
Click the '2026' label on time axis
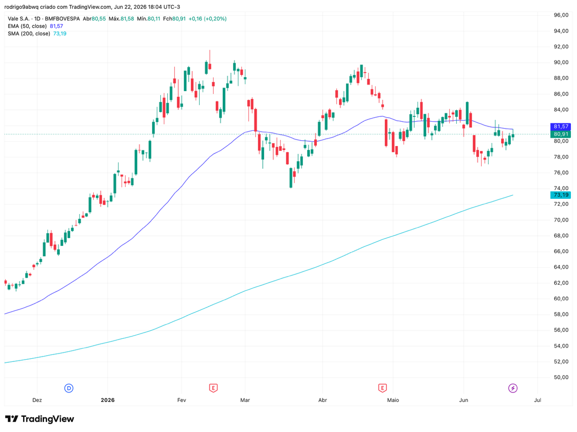tap(107, 400)
